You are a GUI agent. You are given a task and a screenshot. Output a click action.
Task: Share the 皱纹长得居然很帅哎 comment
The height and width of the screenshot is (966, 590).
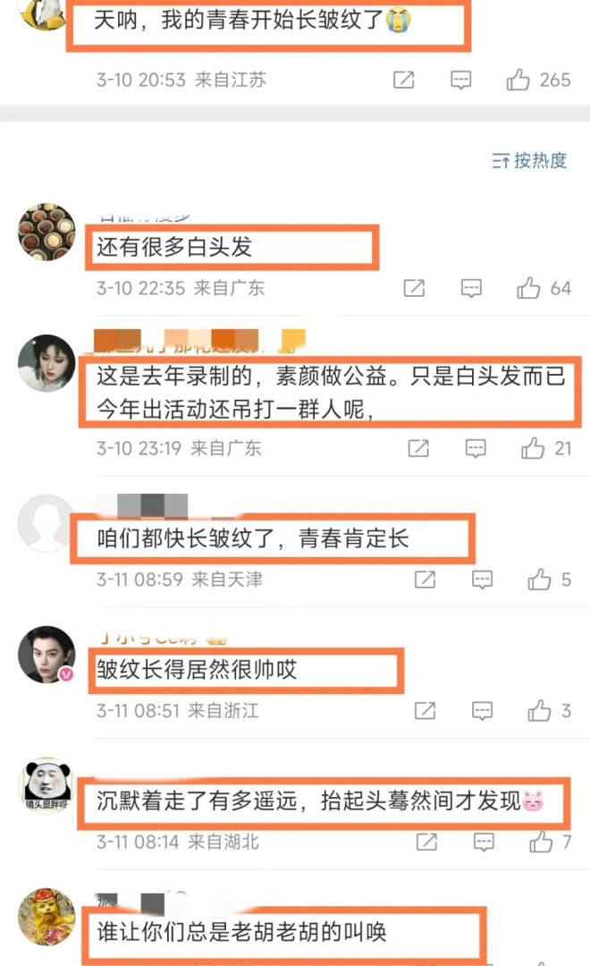[x=425, y=710]
